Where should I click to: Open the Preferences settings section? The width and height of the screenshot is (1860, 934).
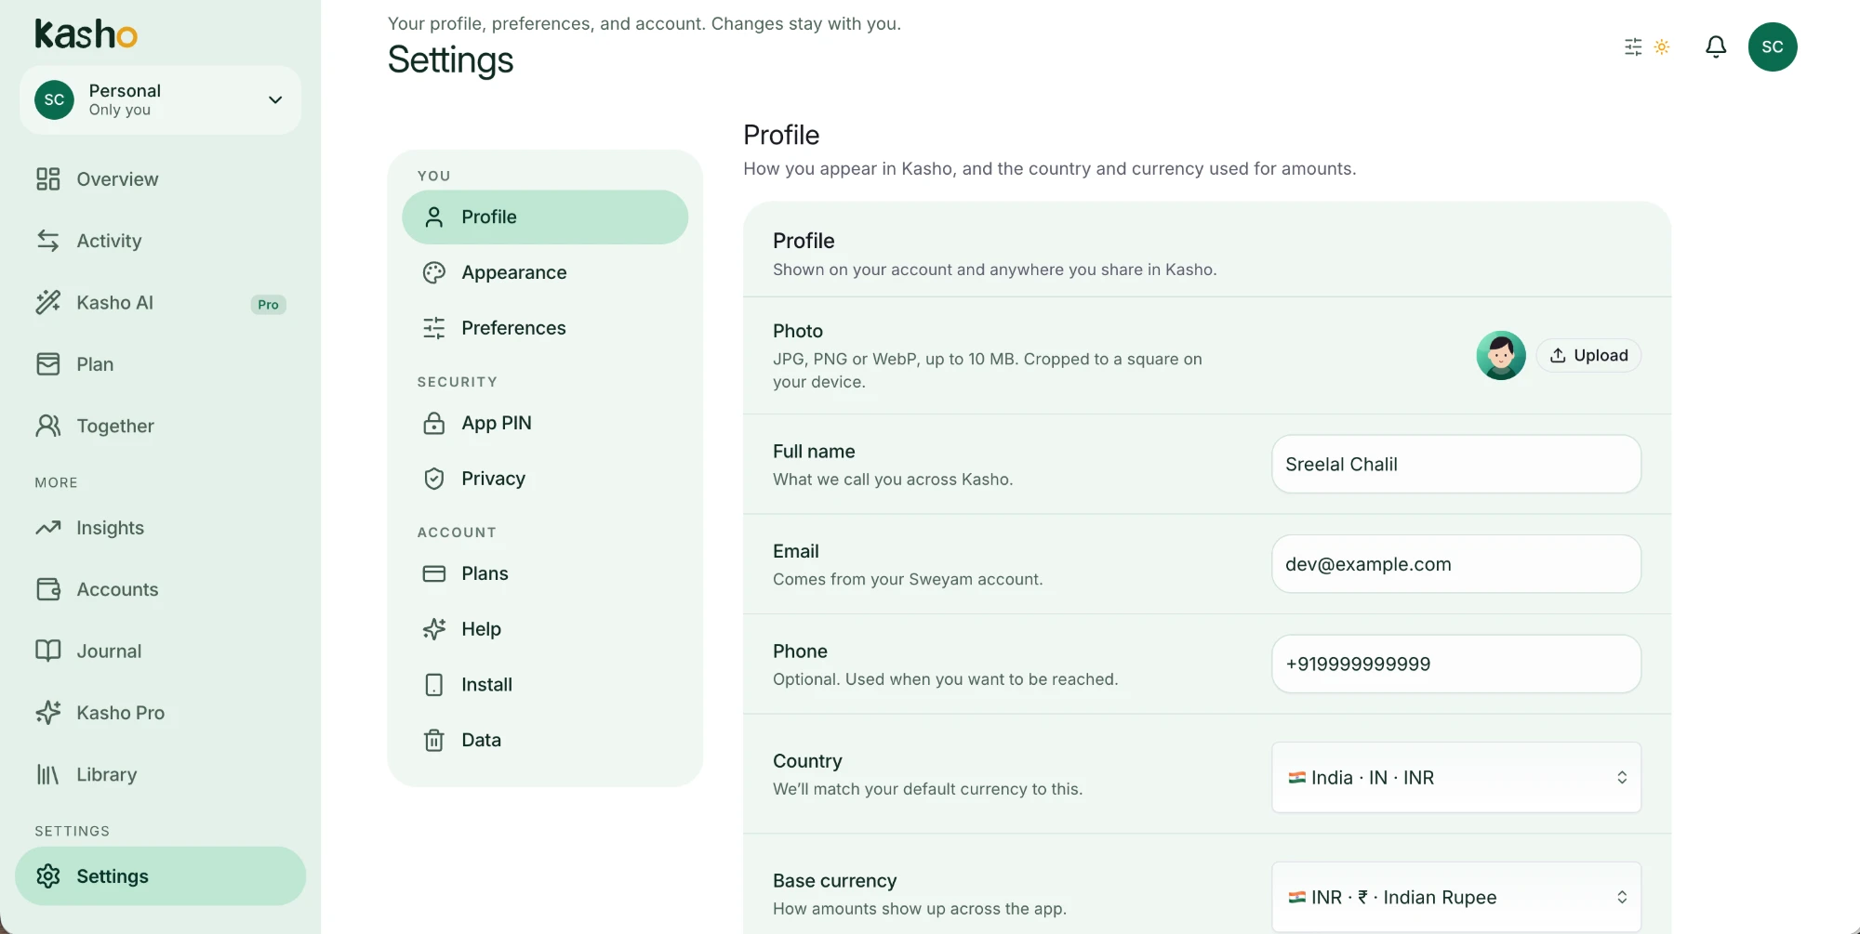click(545, 328)
